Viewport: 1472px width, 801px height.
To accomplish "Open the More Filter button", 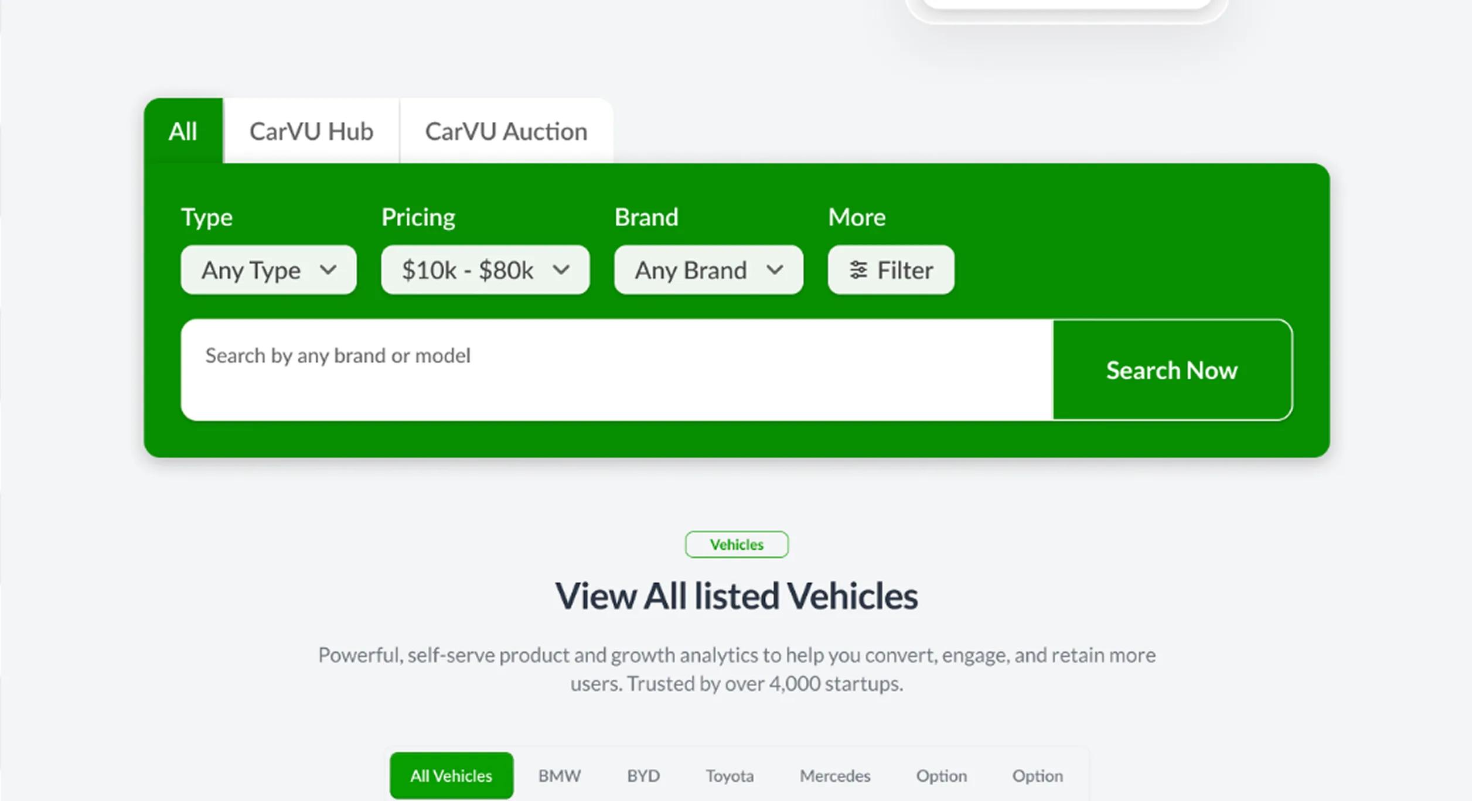I will coord(891,270).
